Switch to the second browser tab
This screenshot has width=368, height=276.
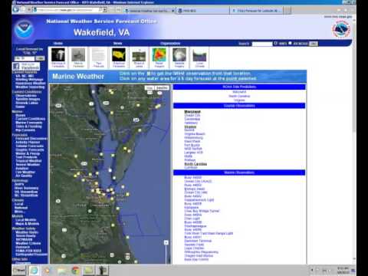click(202, 11)
